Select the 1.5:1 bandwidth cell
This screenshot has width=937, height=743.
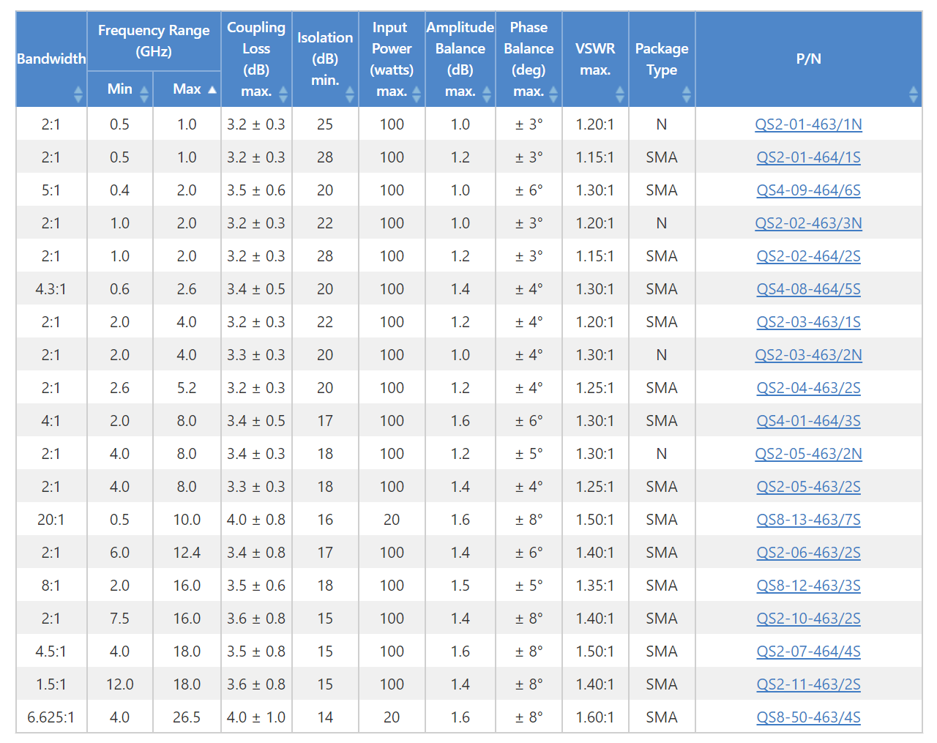[51, 684]
